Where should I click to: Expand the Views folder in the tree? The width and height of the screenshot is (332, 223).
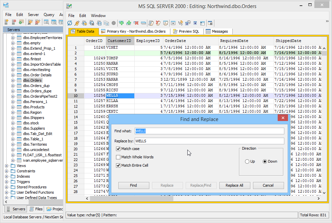[7, 166]
